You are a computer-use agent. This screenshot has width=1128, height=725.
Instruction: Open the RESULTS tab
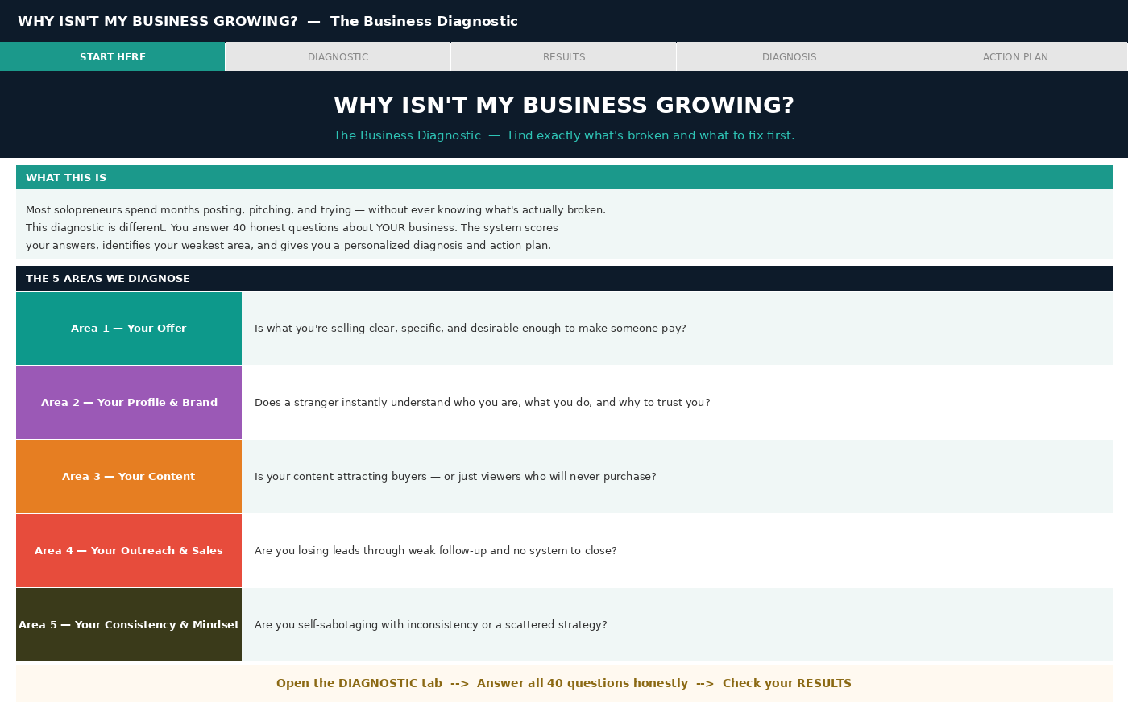tap(564, 57)
